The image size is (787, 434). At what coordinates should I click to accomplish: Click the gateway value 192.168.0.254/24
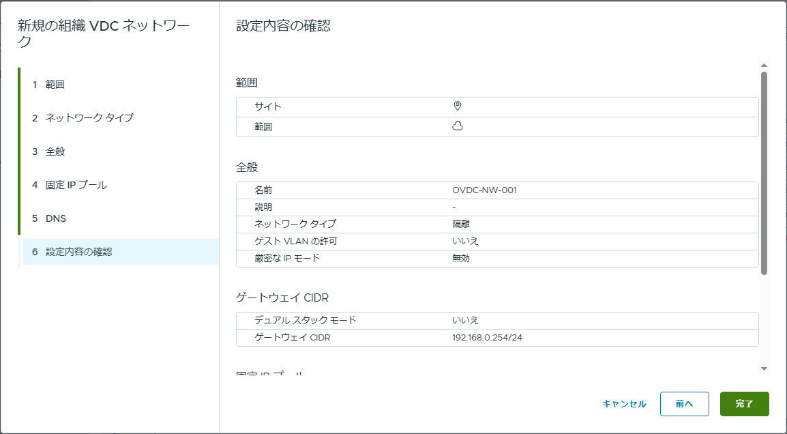(487, 338)
